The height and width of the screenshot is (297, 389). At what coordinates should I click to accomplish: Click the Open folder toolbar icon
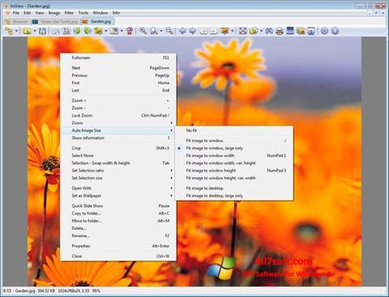[27, 31]
